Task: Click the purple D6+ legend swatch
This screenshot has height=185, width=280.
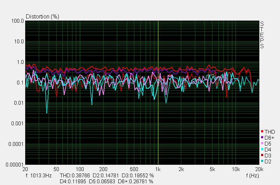Action: click(x=262, y=137)
